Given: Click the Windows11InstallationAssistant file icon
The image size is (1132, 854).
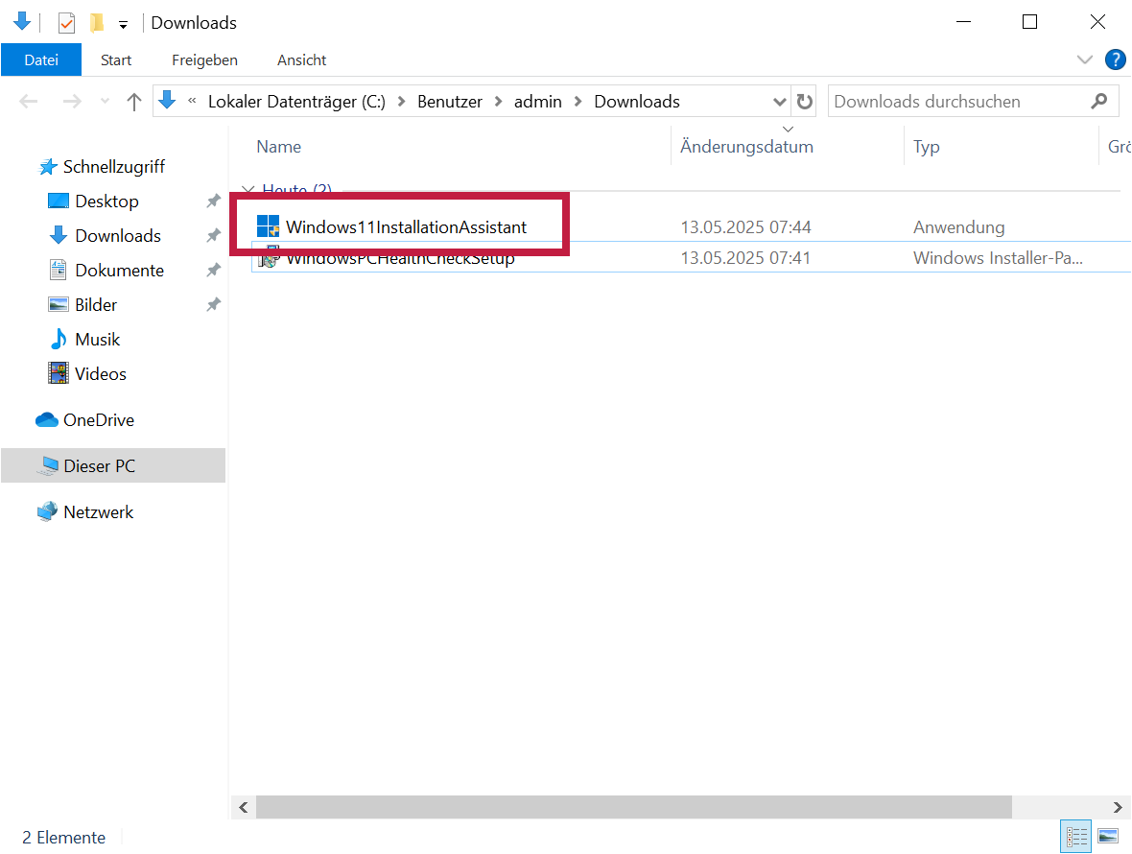Looking at the screenshot, I should pyautogui.click(x=268, y=226).
